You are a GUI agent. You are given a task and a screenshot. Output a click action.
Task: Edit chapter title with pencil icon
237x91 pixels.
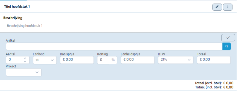[217, 7]
